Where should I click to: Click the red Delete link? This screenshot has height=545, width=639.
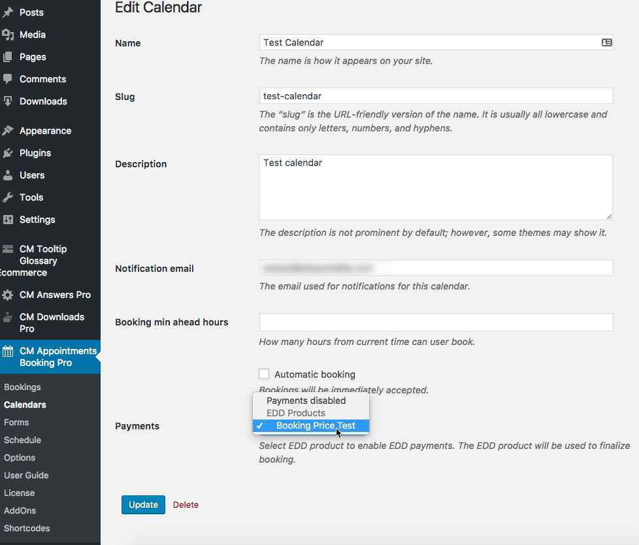click(x=186, y=504)
